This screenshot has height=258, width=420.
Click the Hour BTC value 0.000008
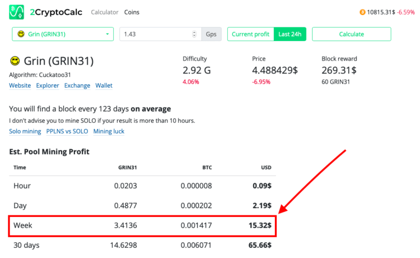point(197,186)
